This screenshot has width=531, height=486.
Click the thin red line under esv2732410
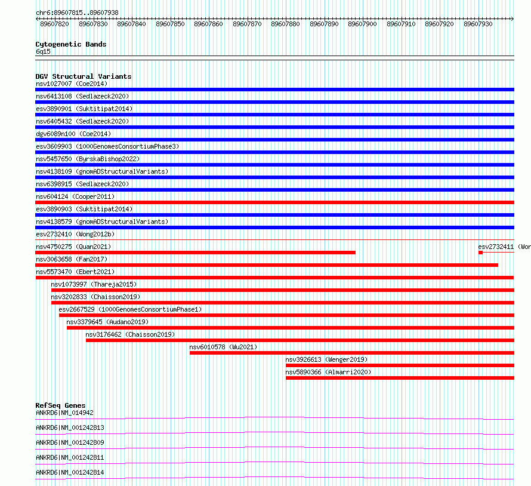(274, 240)
